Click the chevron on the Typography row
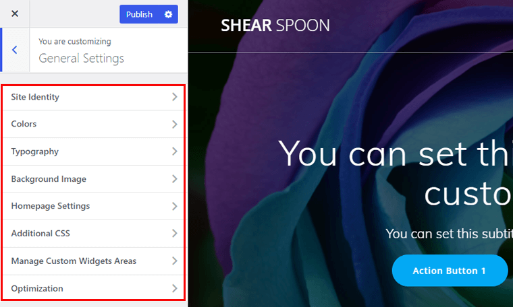 pyautogui.click(x=175, y=151)
